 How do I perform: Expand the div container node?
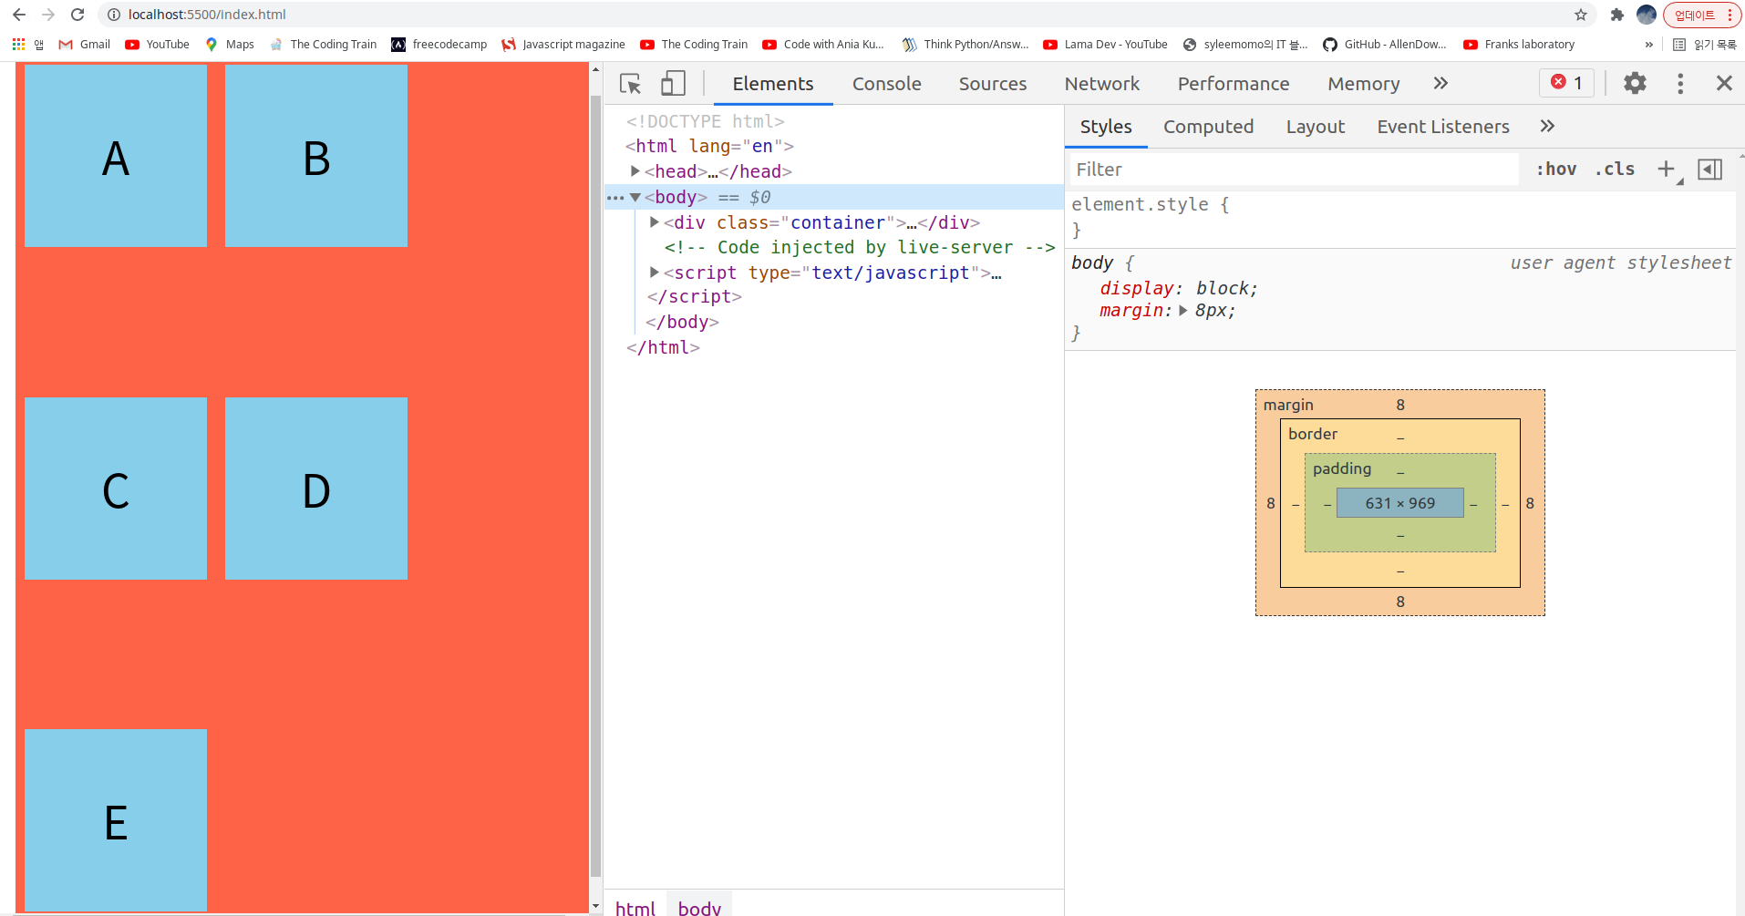pos(654,222)
